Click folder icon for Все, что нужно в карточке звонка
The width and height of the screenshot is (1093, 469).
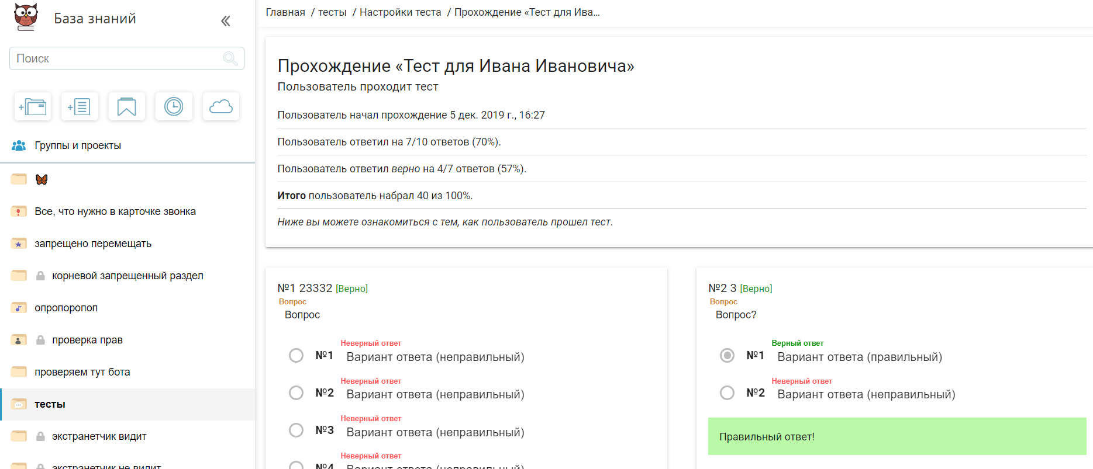click(19, 211)
